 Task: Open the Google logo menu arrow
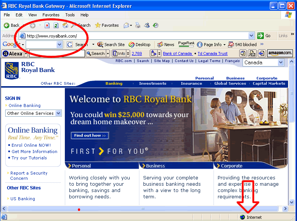coord(23,45)
